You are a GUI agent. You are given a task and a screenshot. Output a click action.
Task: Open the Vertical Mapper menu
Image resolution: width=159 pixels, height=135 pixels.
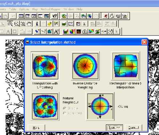[50, 9]
